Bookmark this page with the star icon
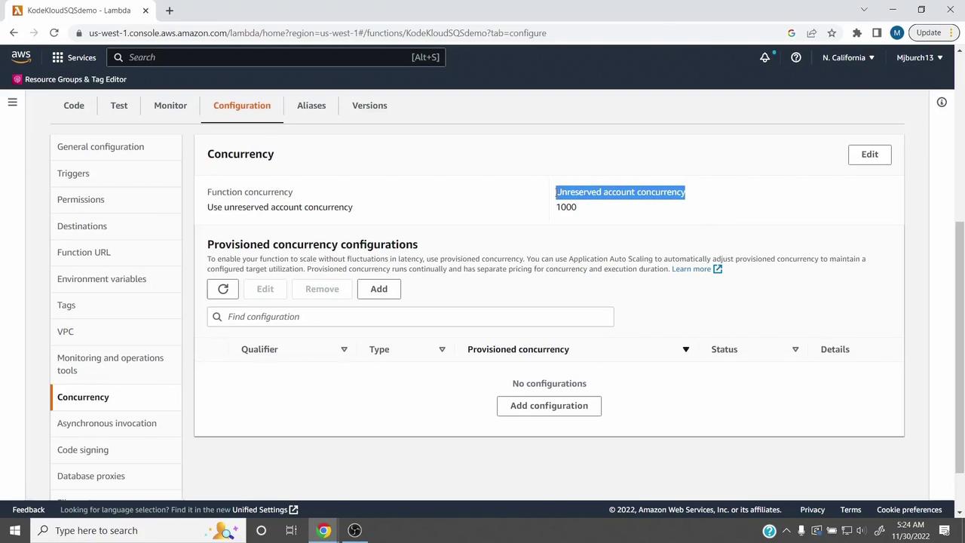 [x=832, y=33]
